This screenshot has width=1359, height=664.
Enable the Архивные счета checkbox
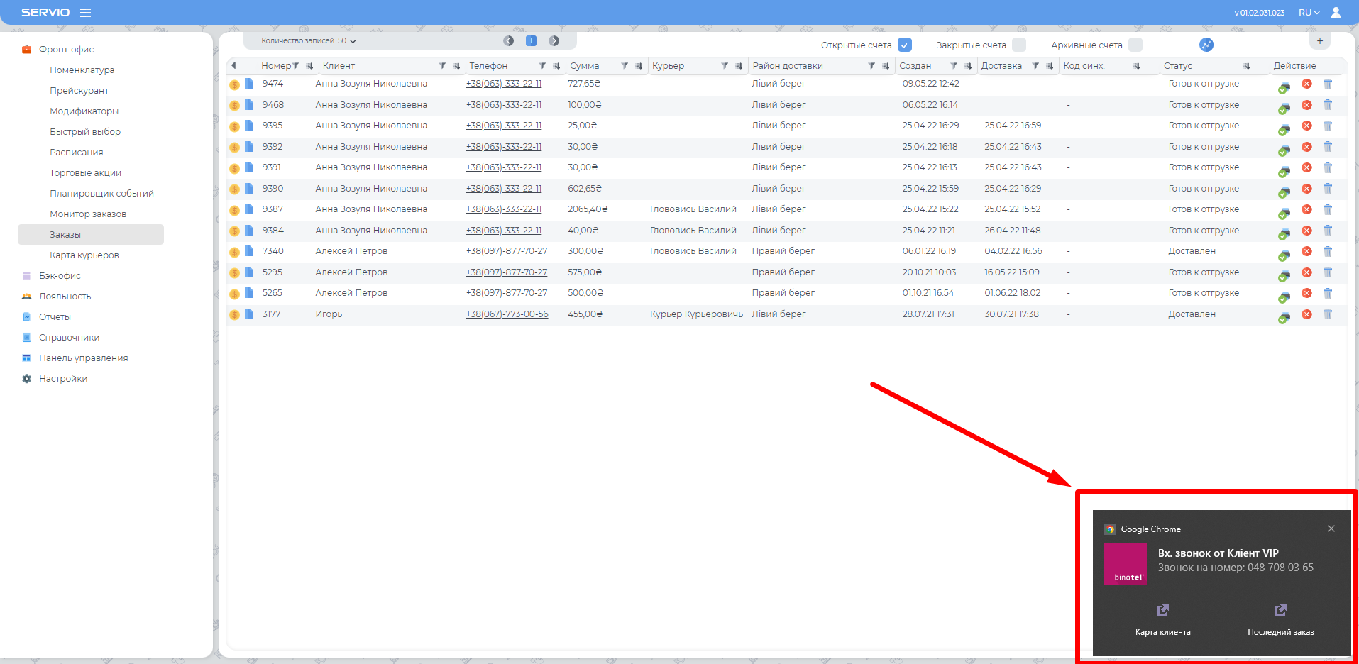[x=1135, y=45]
